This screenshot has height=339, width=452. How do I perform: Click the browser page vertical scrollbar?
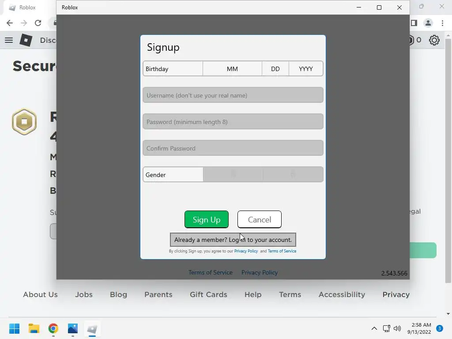[448, 160]
